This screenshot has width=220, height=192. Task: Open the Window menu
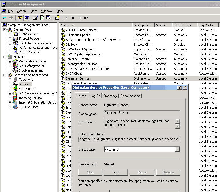(x=47, y=11)
